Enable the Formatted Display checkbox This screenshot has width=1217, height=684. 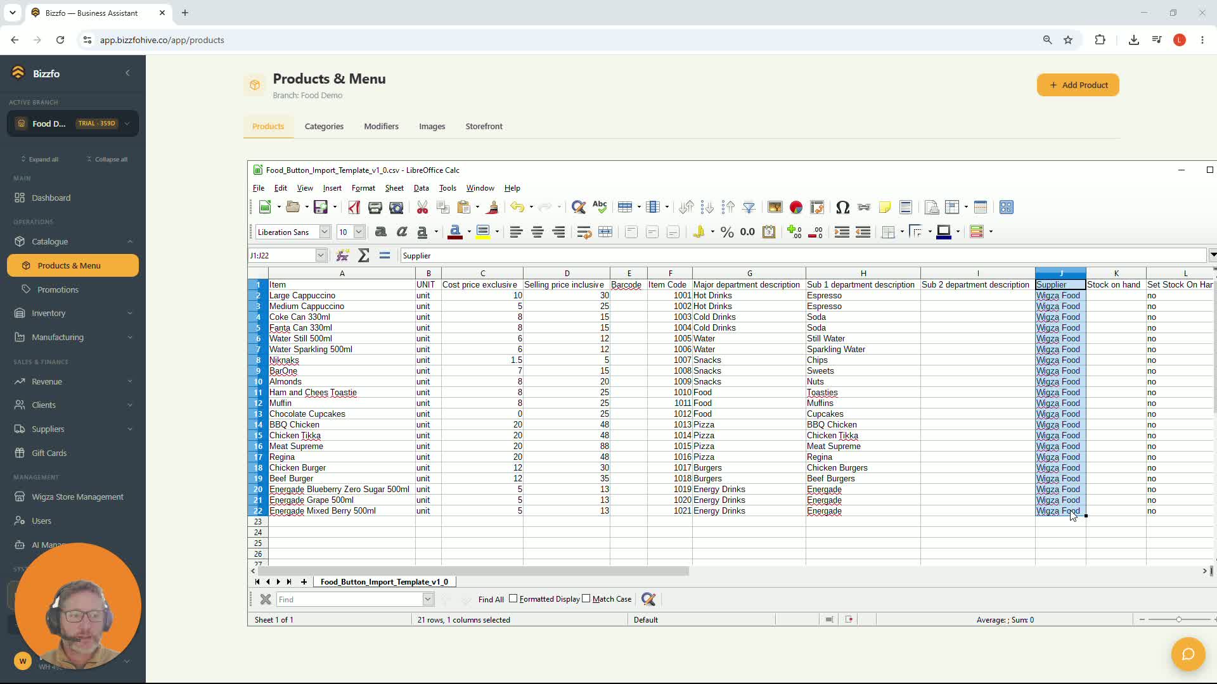(513, 598)
